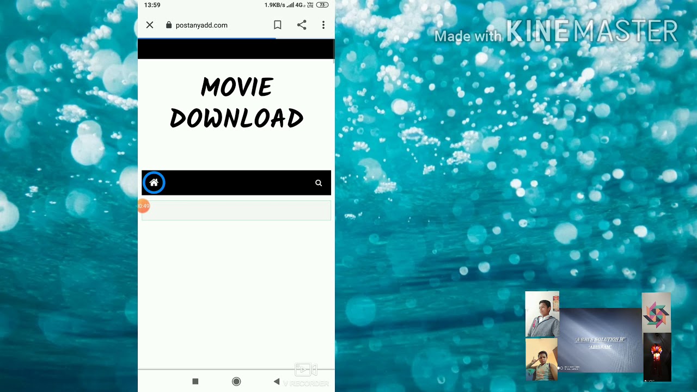This screenshot has width=697, height=392.
Task: Tap Android recent apps square button
Action: pos(195,382)
